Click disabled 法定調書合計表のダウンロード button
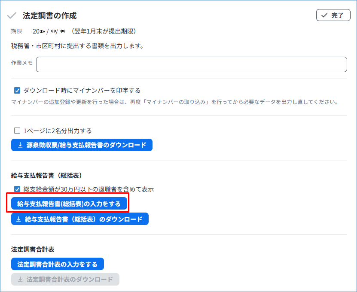This screenshot has height=292, width=357. 65,280
